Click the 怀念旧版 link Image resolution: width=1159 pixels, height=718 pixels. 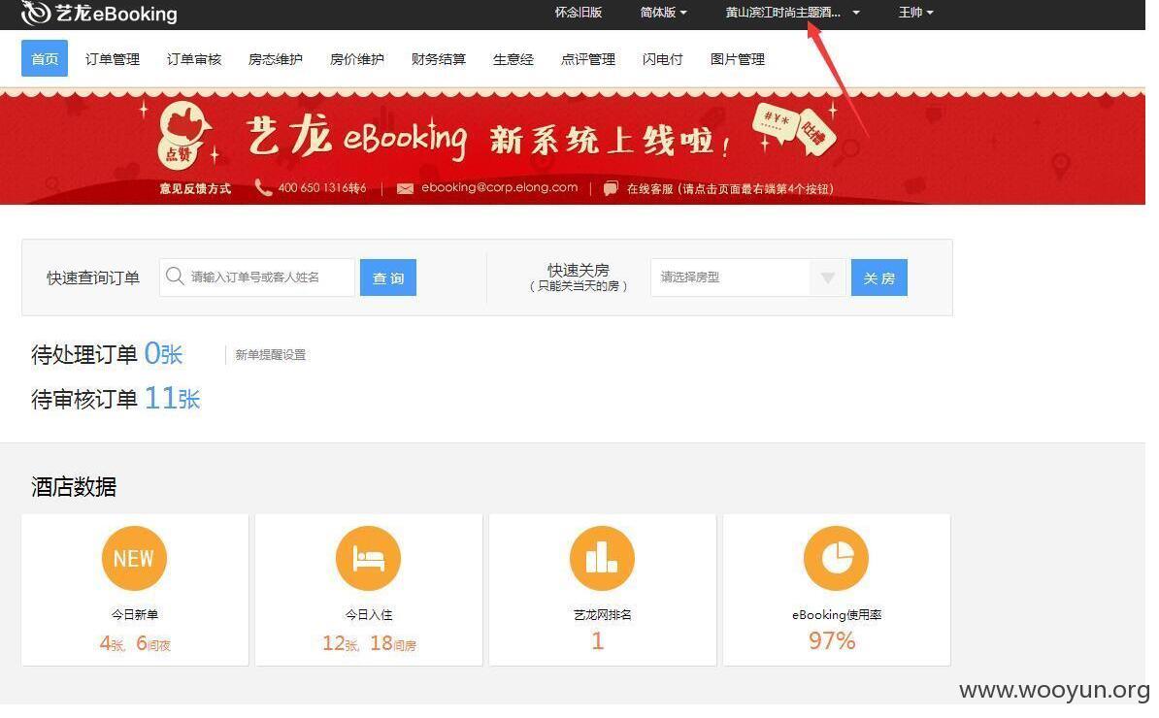tap(578, 13)
